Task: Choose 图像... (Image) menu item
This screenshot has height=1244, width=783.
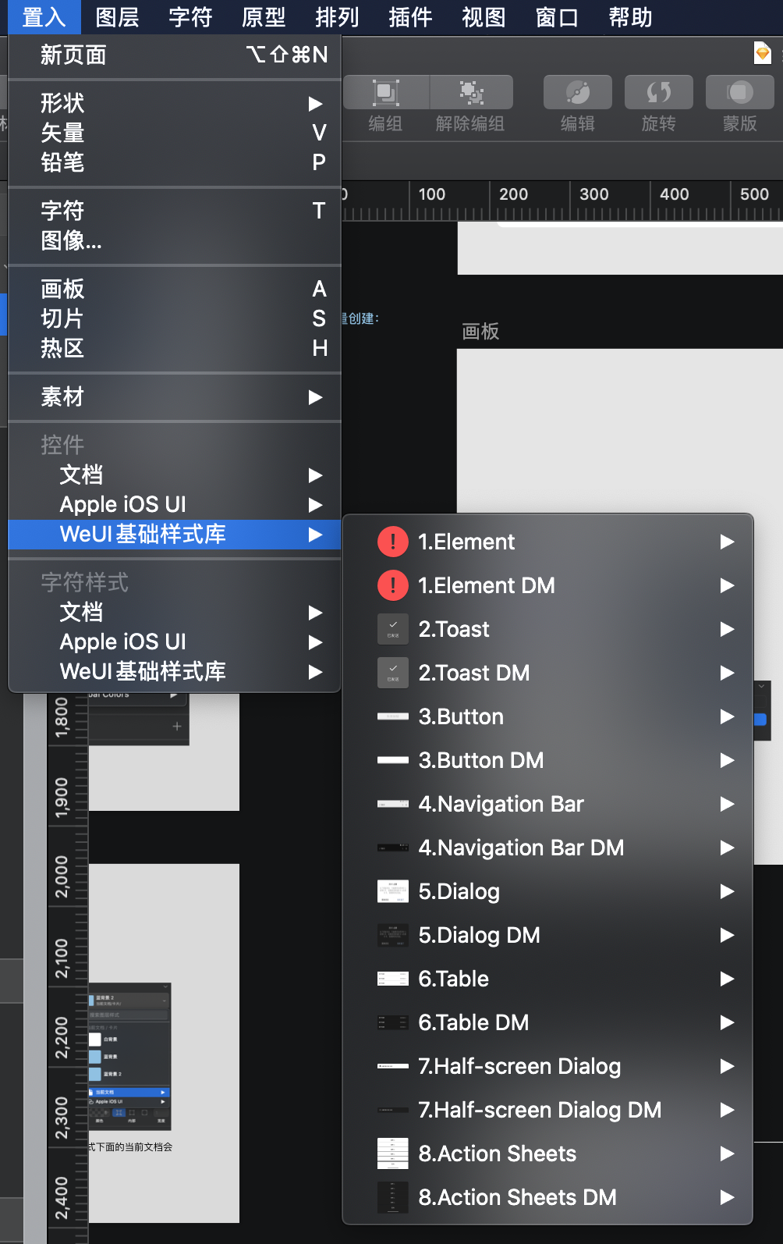Action: pos(175,240)
